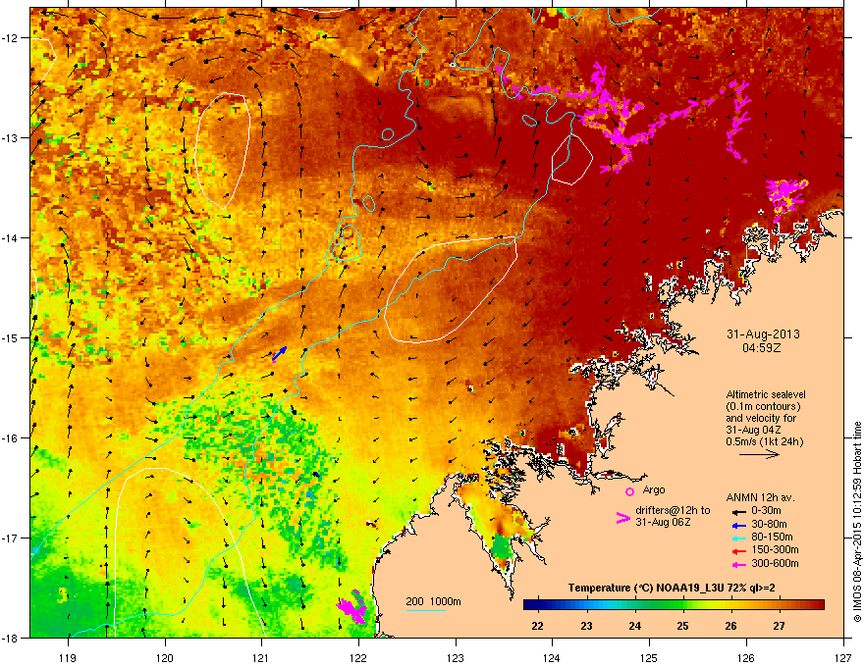The width and height of the screenshot is (864, 667).
Task: Click the longitude label 120
Action: 165,657
